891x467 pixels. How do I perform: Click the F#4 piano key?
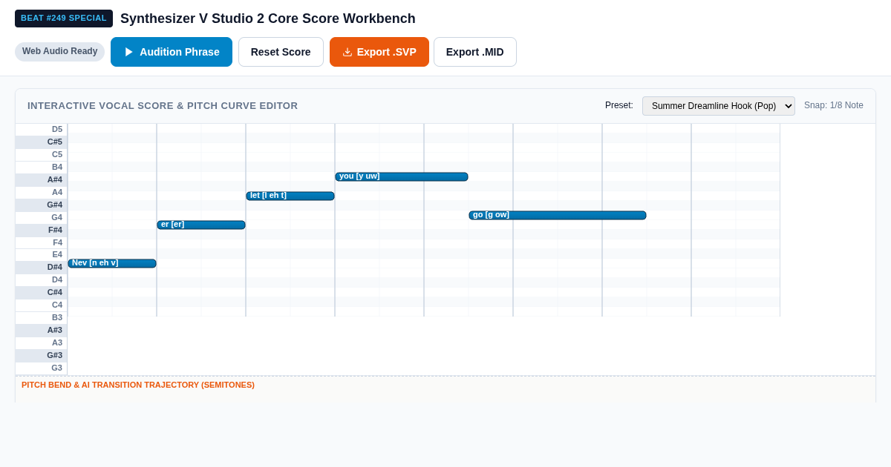[42, 230]
